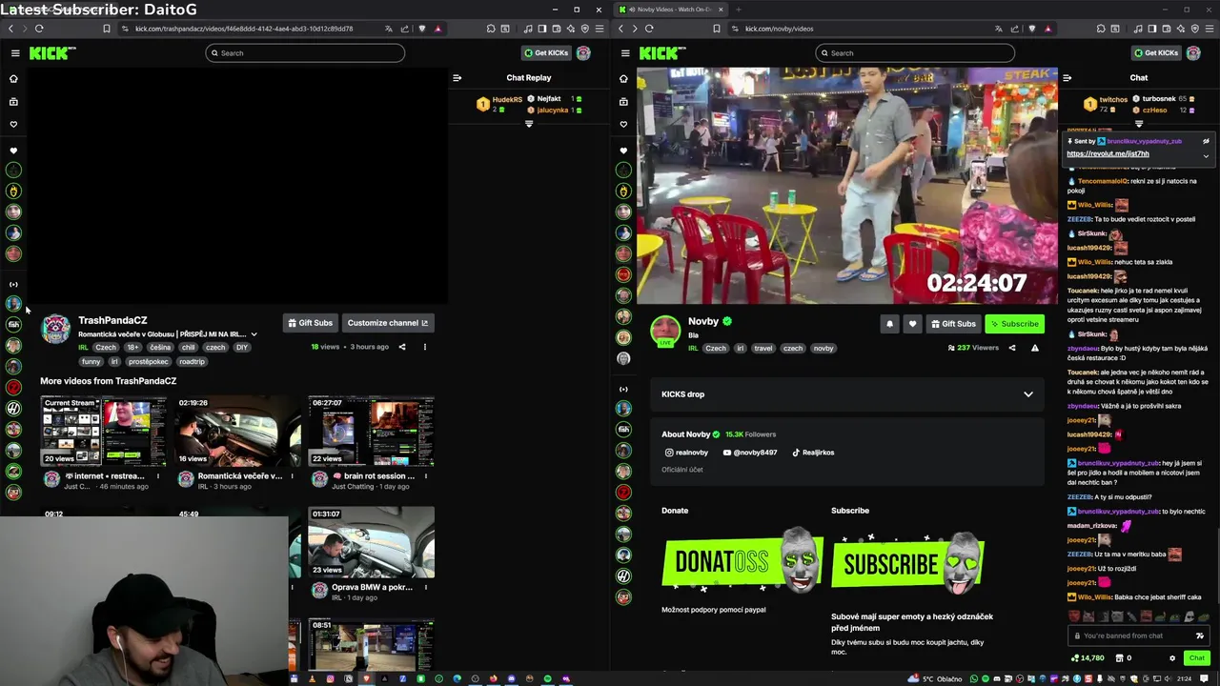This screenshot has width=1220, height=686.
Task: Open options for Oprava BMW video
Action: click(x=426, y=588)
